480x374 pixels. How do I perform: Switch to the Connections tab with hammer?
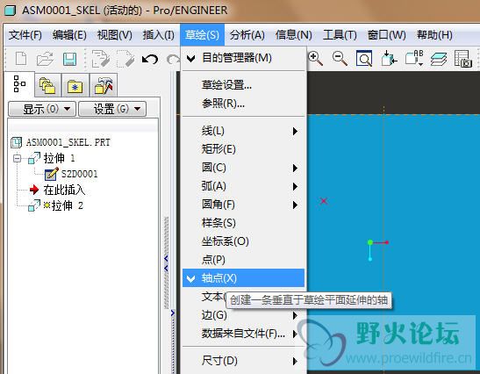click(x=104, y=86)
